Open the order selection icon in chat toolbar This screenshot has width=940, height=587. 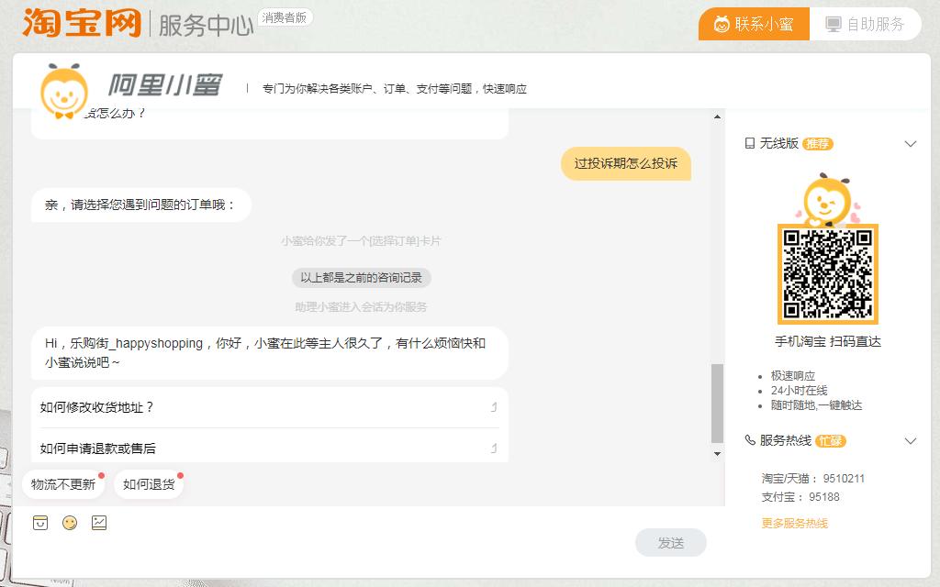tap(39, 523)
